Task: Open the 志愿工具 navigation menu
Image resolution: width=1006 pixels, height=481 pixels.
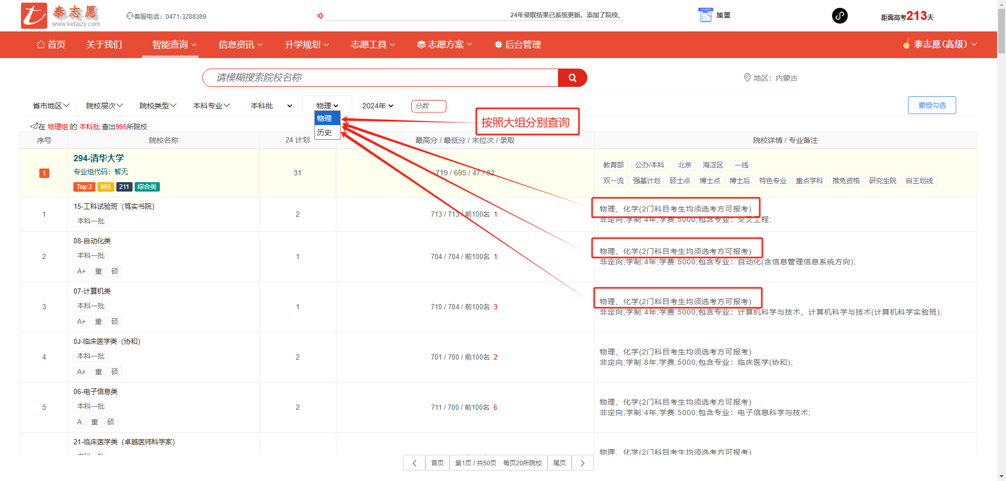Action: coord(373,44)
